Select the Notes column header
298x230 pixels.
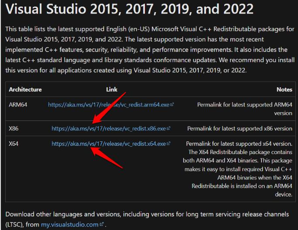[284, 89]
